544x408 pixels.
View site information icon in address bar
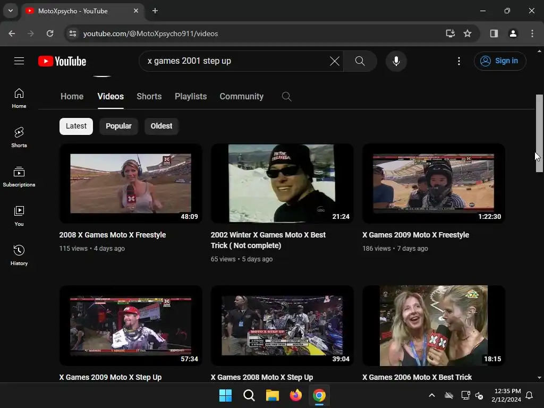(73, 33)
